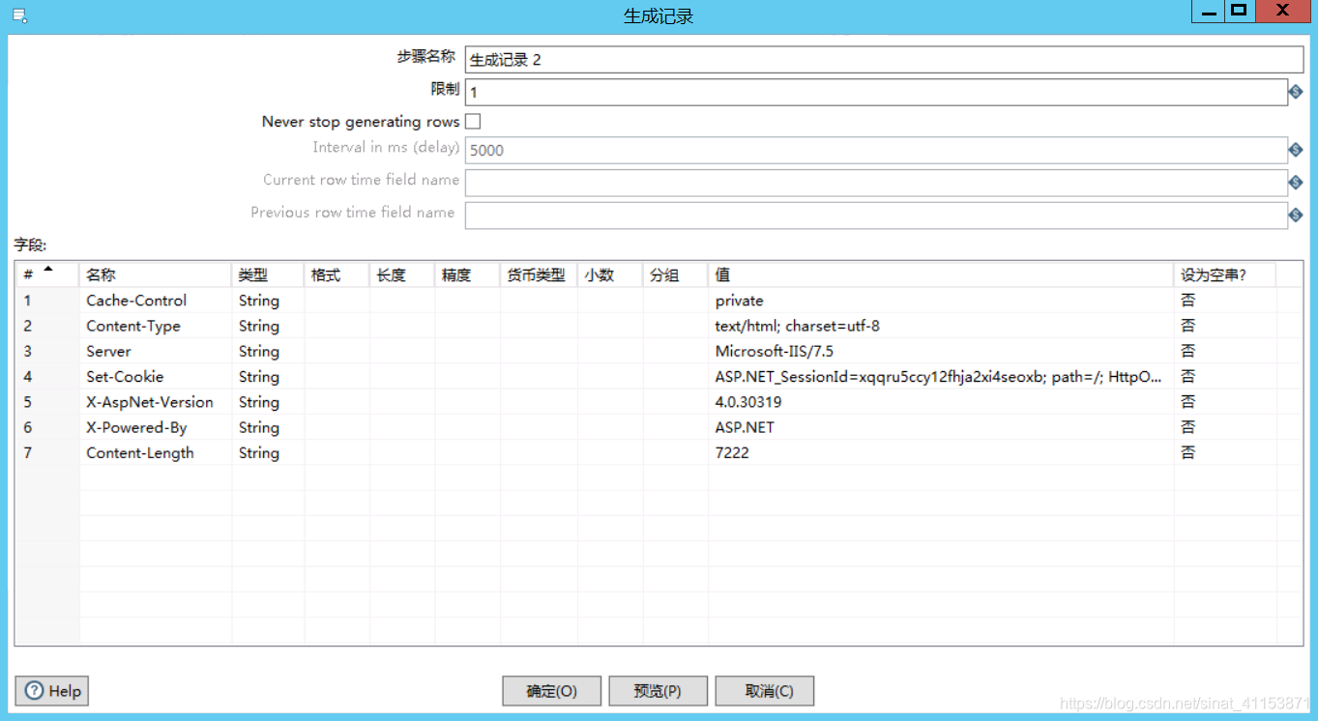Click variable icon beside Current row time field
Viewport: 1318px width, 721px height.
pos(1296,183)
